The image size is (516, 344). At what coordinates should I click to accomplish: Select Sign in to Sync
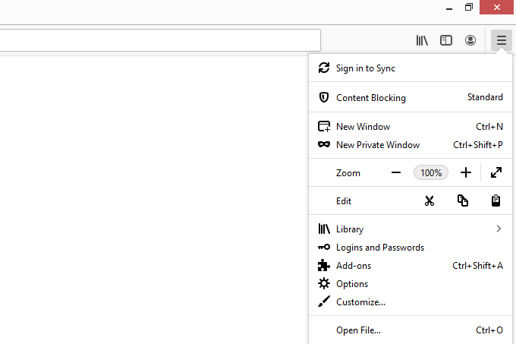pyautogui.click(x=411, y=68)
